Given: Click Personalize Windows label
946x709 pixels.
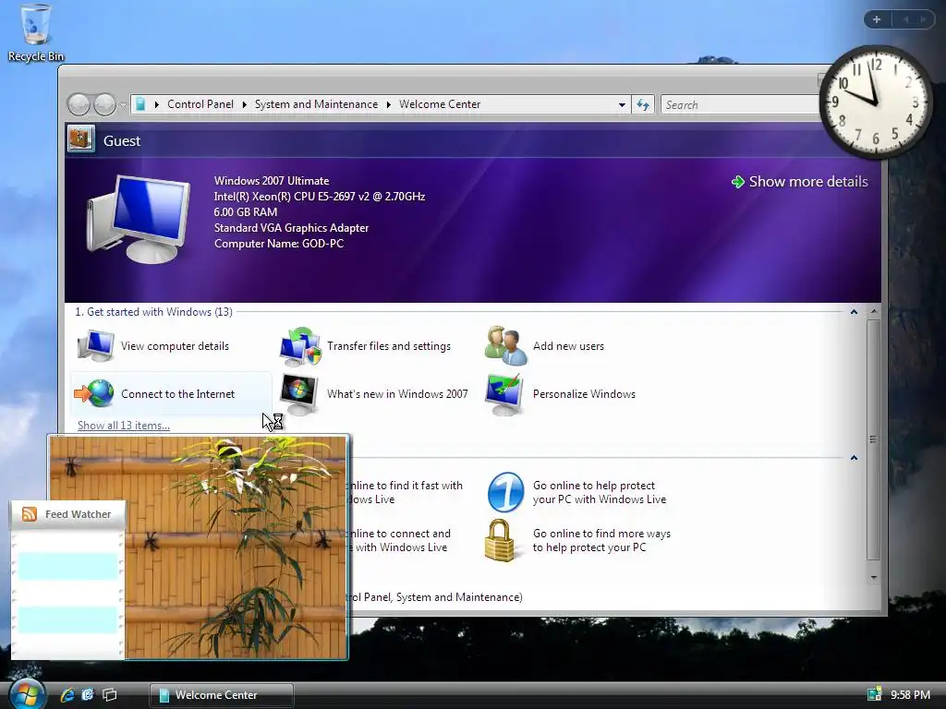Looking at the screenshot, I should [584, 394].
